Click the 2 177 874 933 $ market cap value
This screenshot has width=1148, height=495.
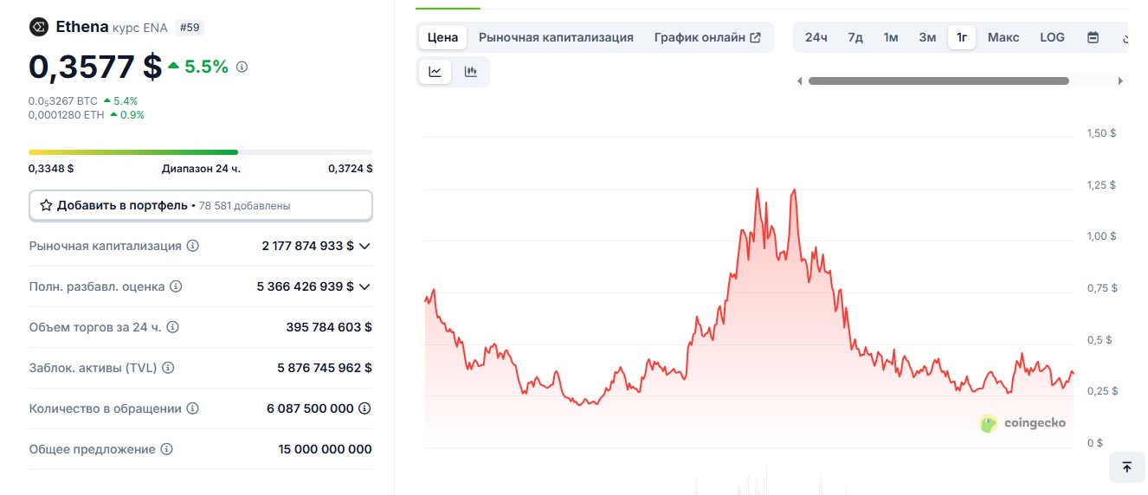pyautogui.click(x=308, y=246)
